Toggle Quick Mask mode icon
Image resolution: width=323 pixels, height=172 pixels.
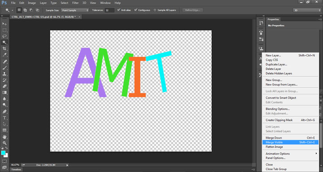coord(4,161)
